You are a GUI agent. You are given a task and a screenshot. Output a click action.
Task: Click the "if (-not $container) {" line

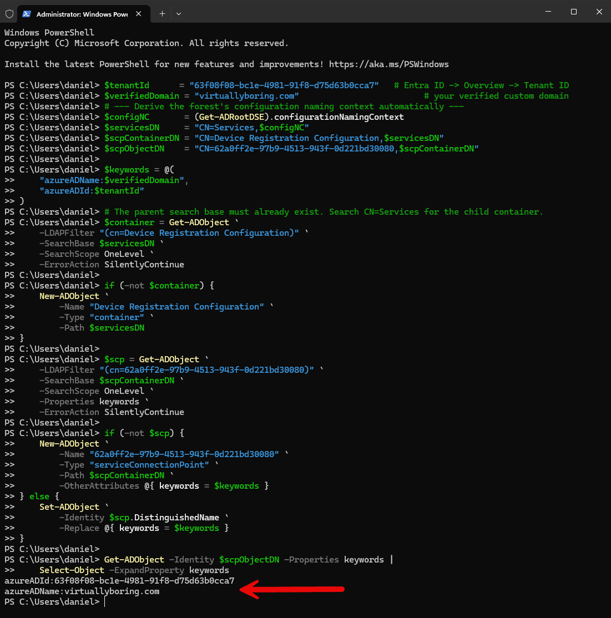[x=159, y=286]
